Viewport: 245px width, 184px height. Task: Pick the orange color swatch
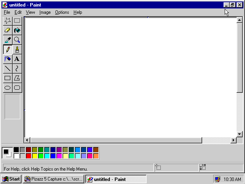point(96,156)
